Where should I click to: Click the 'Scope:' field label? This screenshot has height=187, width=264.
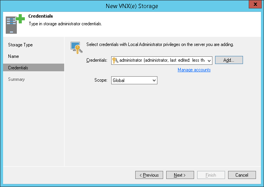pos(101,80)
